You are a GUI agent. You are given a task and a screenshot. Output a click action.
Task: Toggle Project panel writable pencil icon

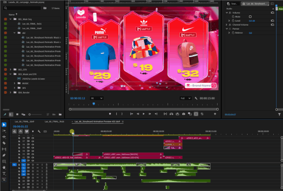(5, 114)
